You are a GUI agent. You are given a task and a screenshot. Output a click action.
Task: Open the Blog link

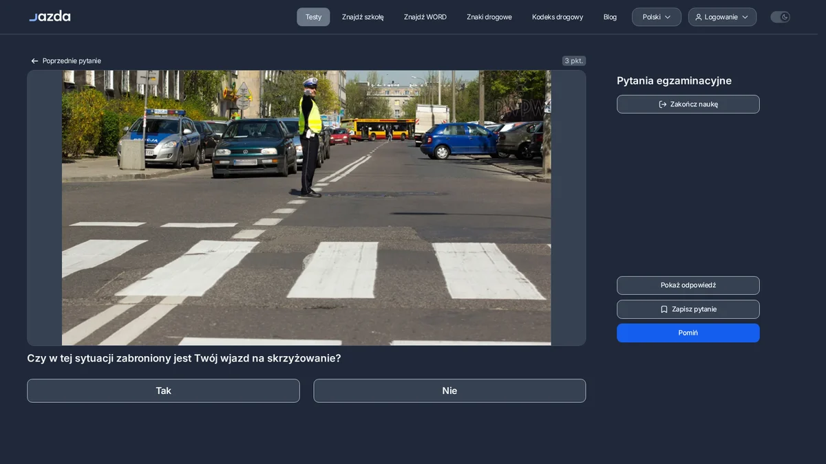[610, 17]
